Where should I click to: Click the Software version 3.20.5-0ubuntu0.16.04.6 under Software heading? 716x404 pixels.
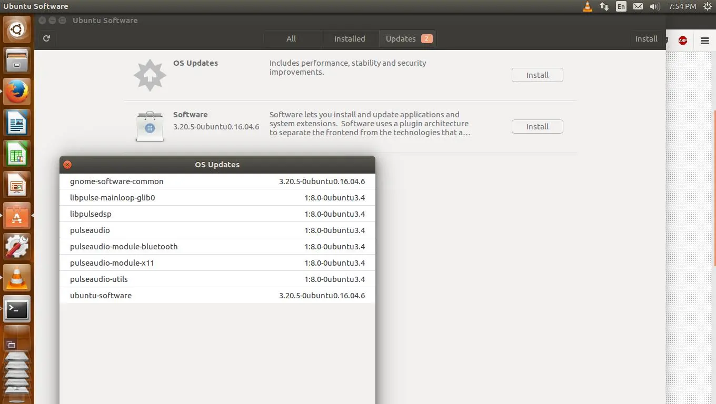[x=216, y=127]
